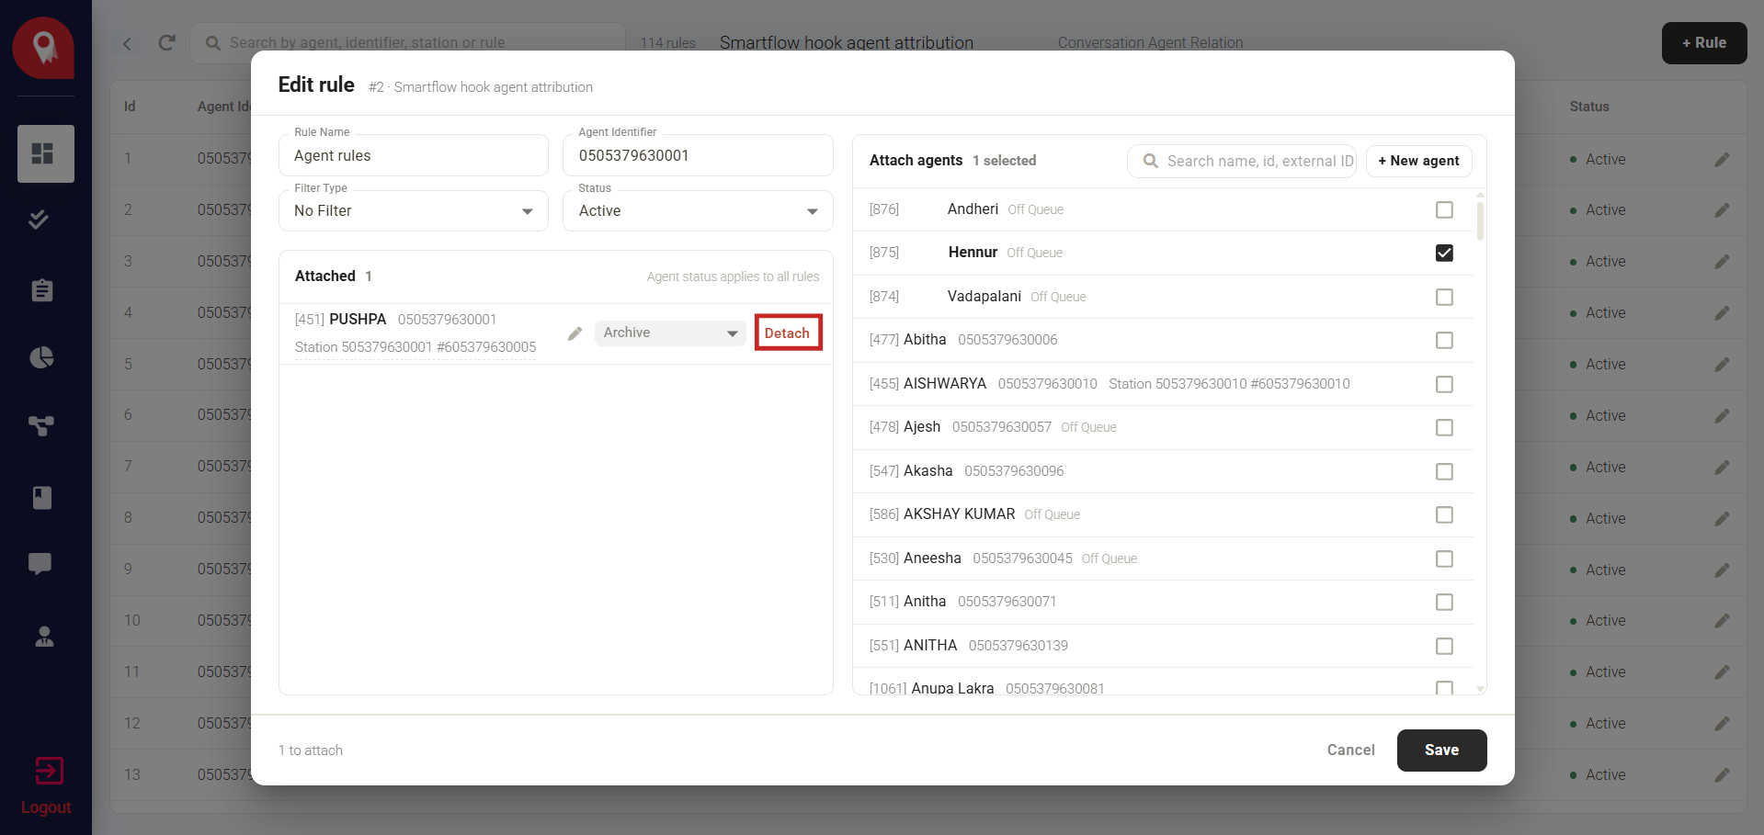Select the AISHWARYA agent checkbox
This screenshot has height=835, width=1764.
(x=1444, y=384)
